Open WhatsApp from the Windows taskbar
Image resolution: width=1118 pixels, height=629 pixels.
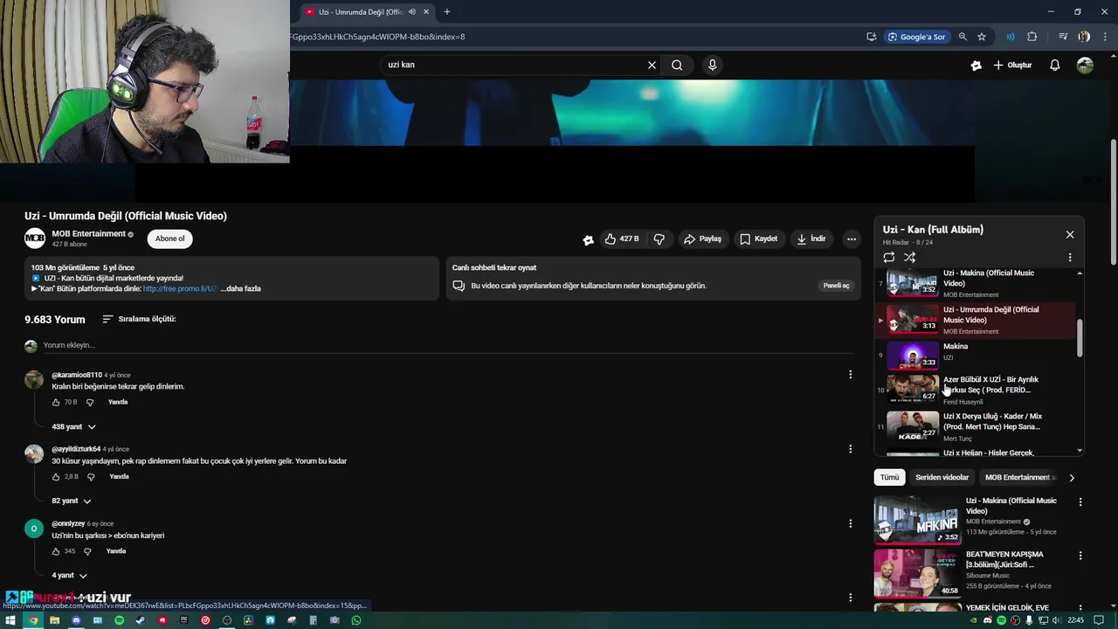click(x=356, y=620)
